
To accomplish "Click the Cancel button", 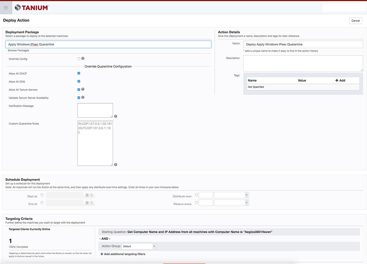I will coord(356,21).
